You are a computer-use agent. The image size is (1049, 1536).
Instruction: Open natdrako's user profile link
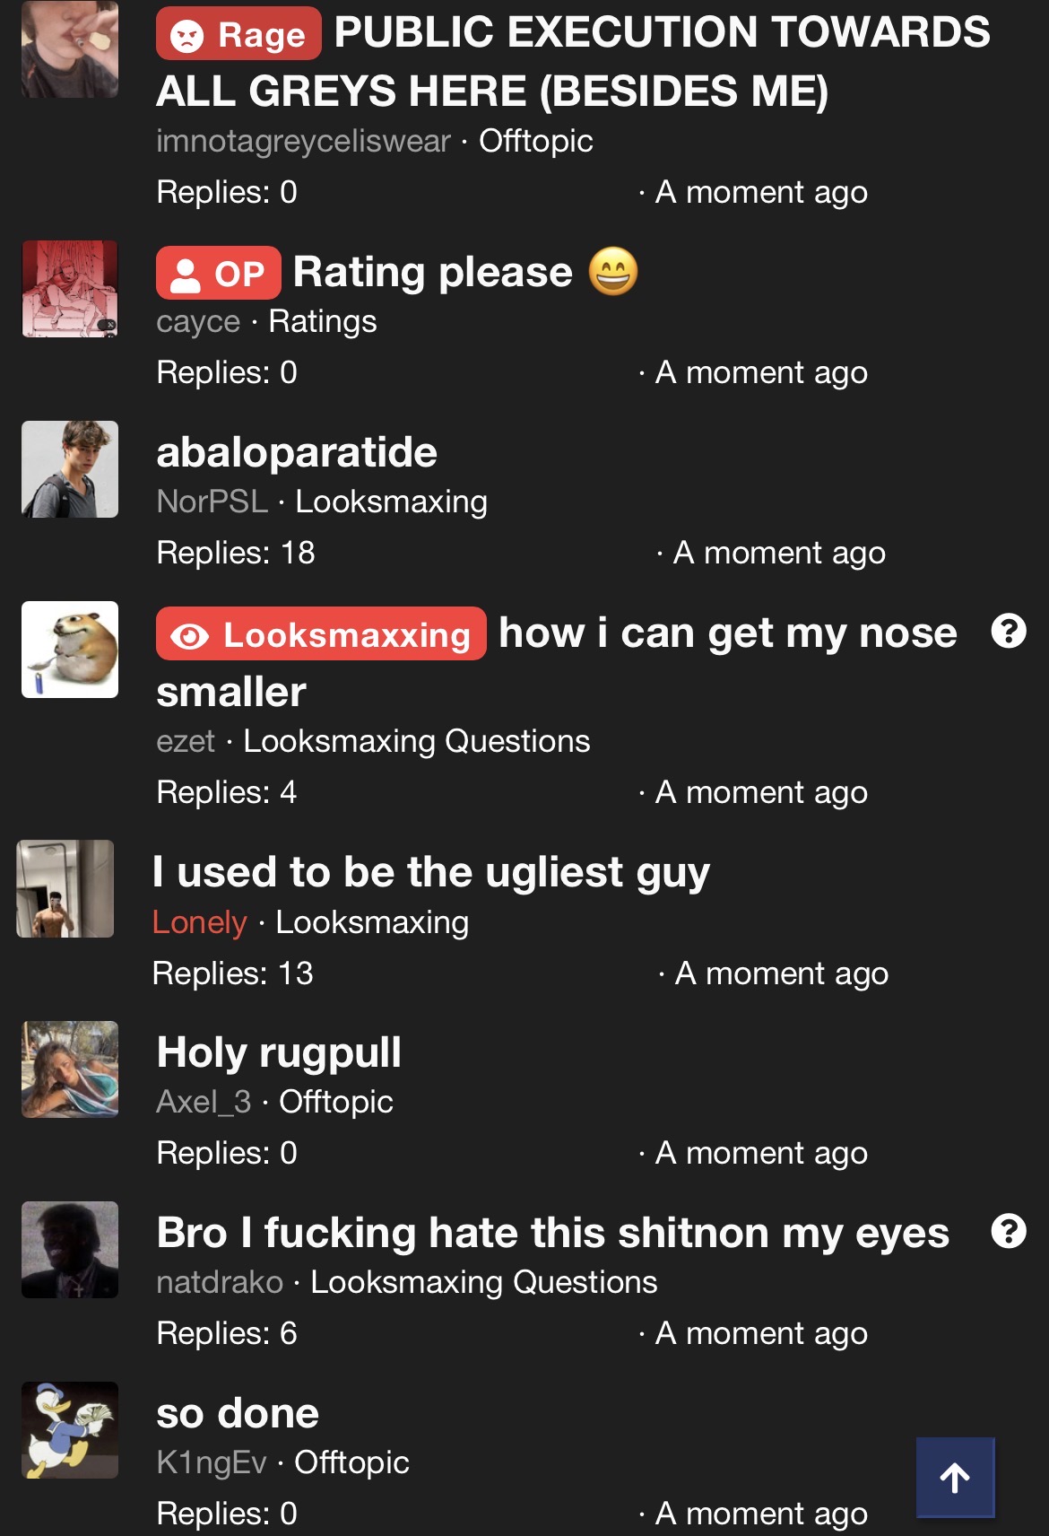[220, 1282]
